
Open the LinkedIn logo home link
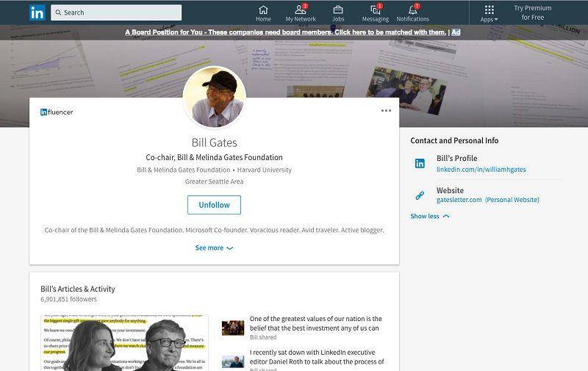pyautogui.click(x=37, y=12)
